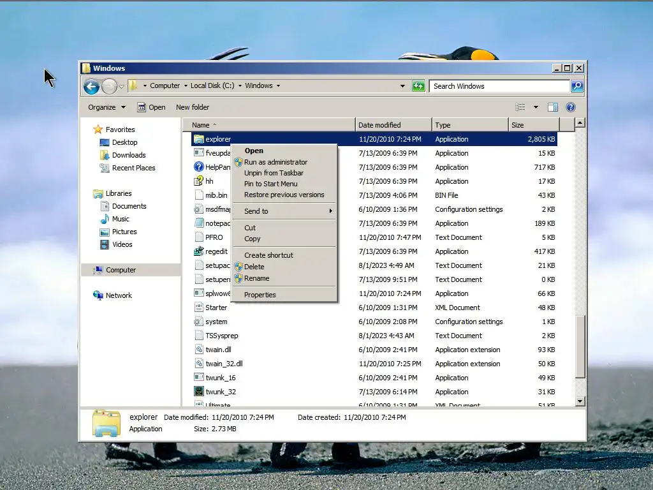Image resolution: width=653 pixels, height=490 pixels.
Task: Click the scrollbar up arrow
Action: 580,122
